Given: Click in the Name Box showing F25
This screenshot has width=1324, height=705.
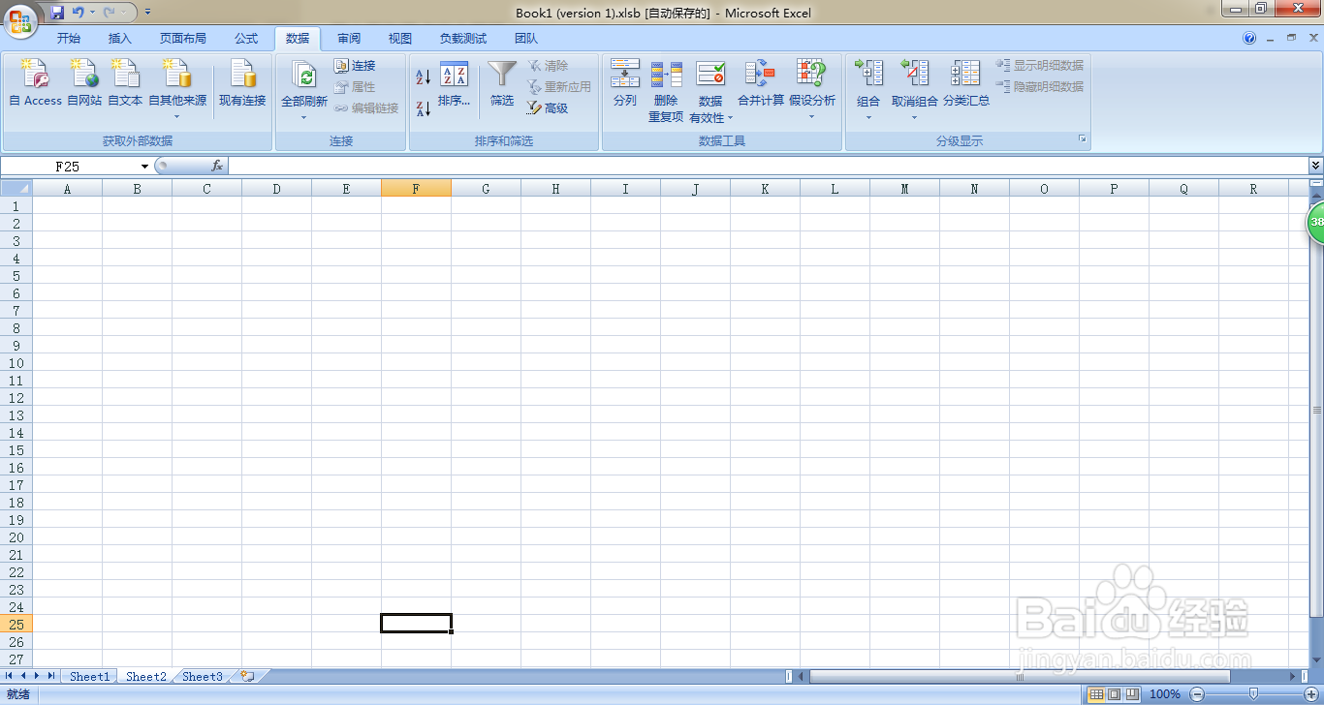Looking at the screenshot, I should [x=68, y=167].
